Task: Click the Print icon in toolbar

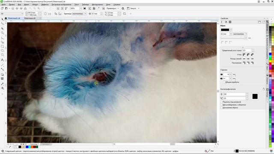Action: pos(25,9)
